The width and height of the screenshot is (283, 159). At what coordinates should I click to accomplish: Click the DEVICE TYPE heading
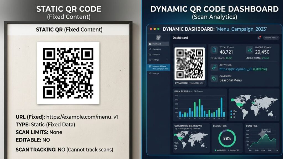coord(220,126)
